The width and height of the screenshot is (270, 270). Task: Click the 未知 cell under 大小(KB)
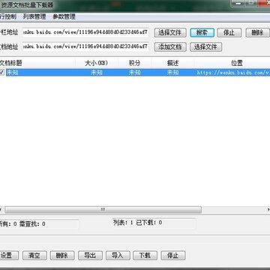pyautogui.click(x=97, y=73)
